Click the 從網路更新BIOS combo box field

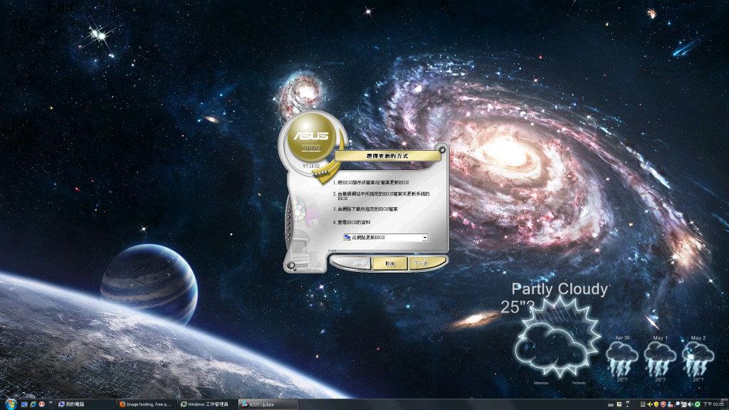pos(382,237)
